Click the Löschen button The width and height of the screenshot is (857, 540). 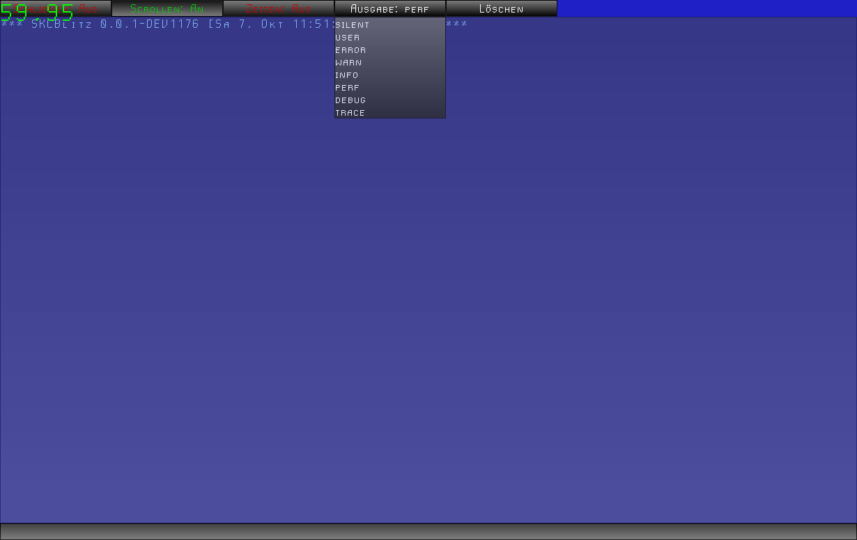pyautogui.click(x=502, y=8)
